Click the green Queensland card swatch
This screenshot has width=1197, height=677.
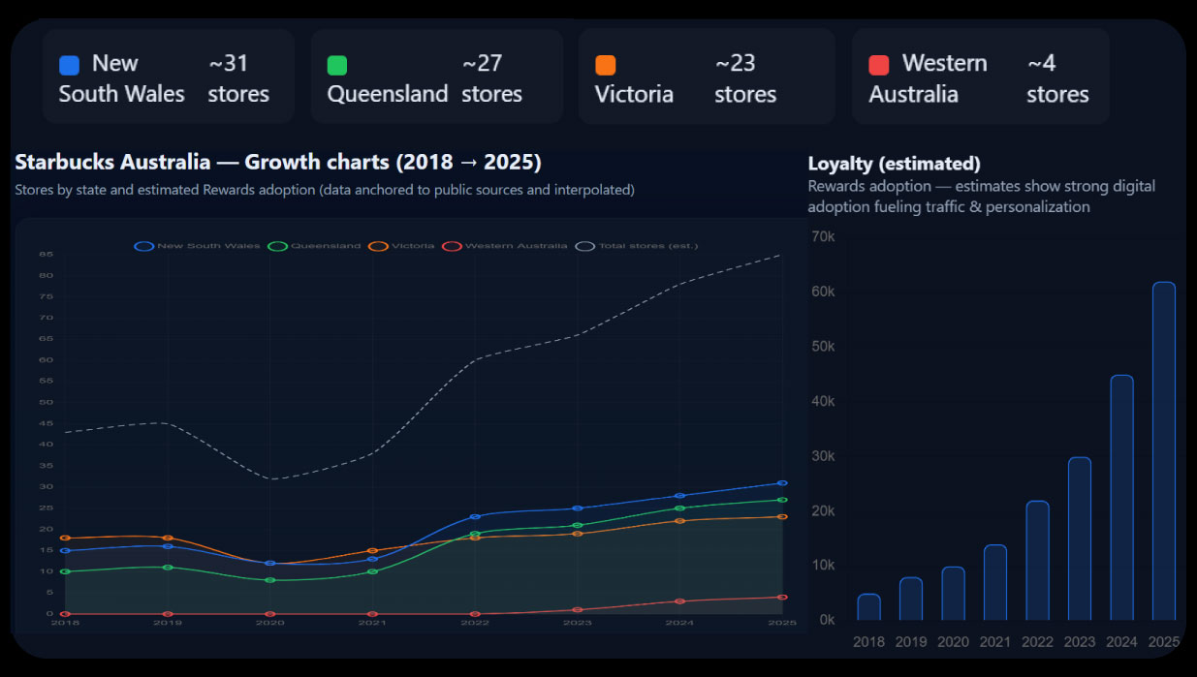pos(337,65)
